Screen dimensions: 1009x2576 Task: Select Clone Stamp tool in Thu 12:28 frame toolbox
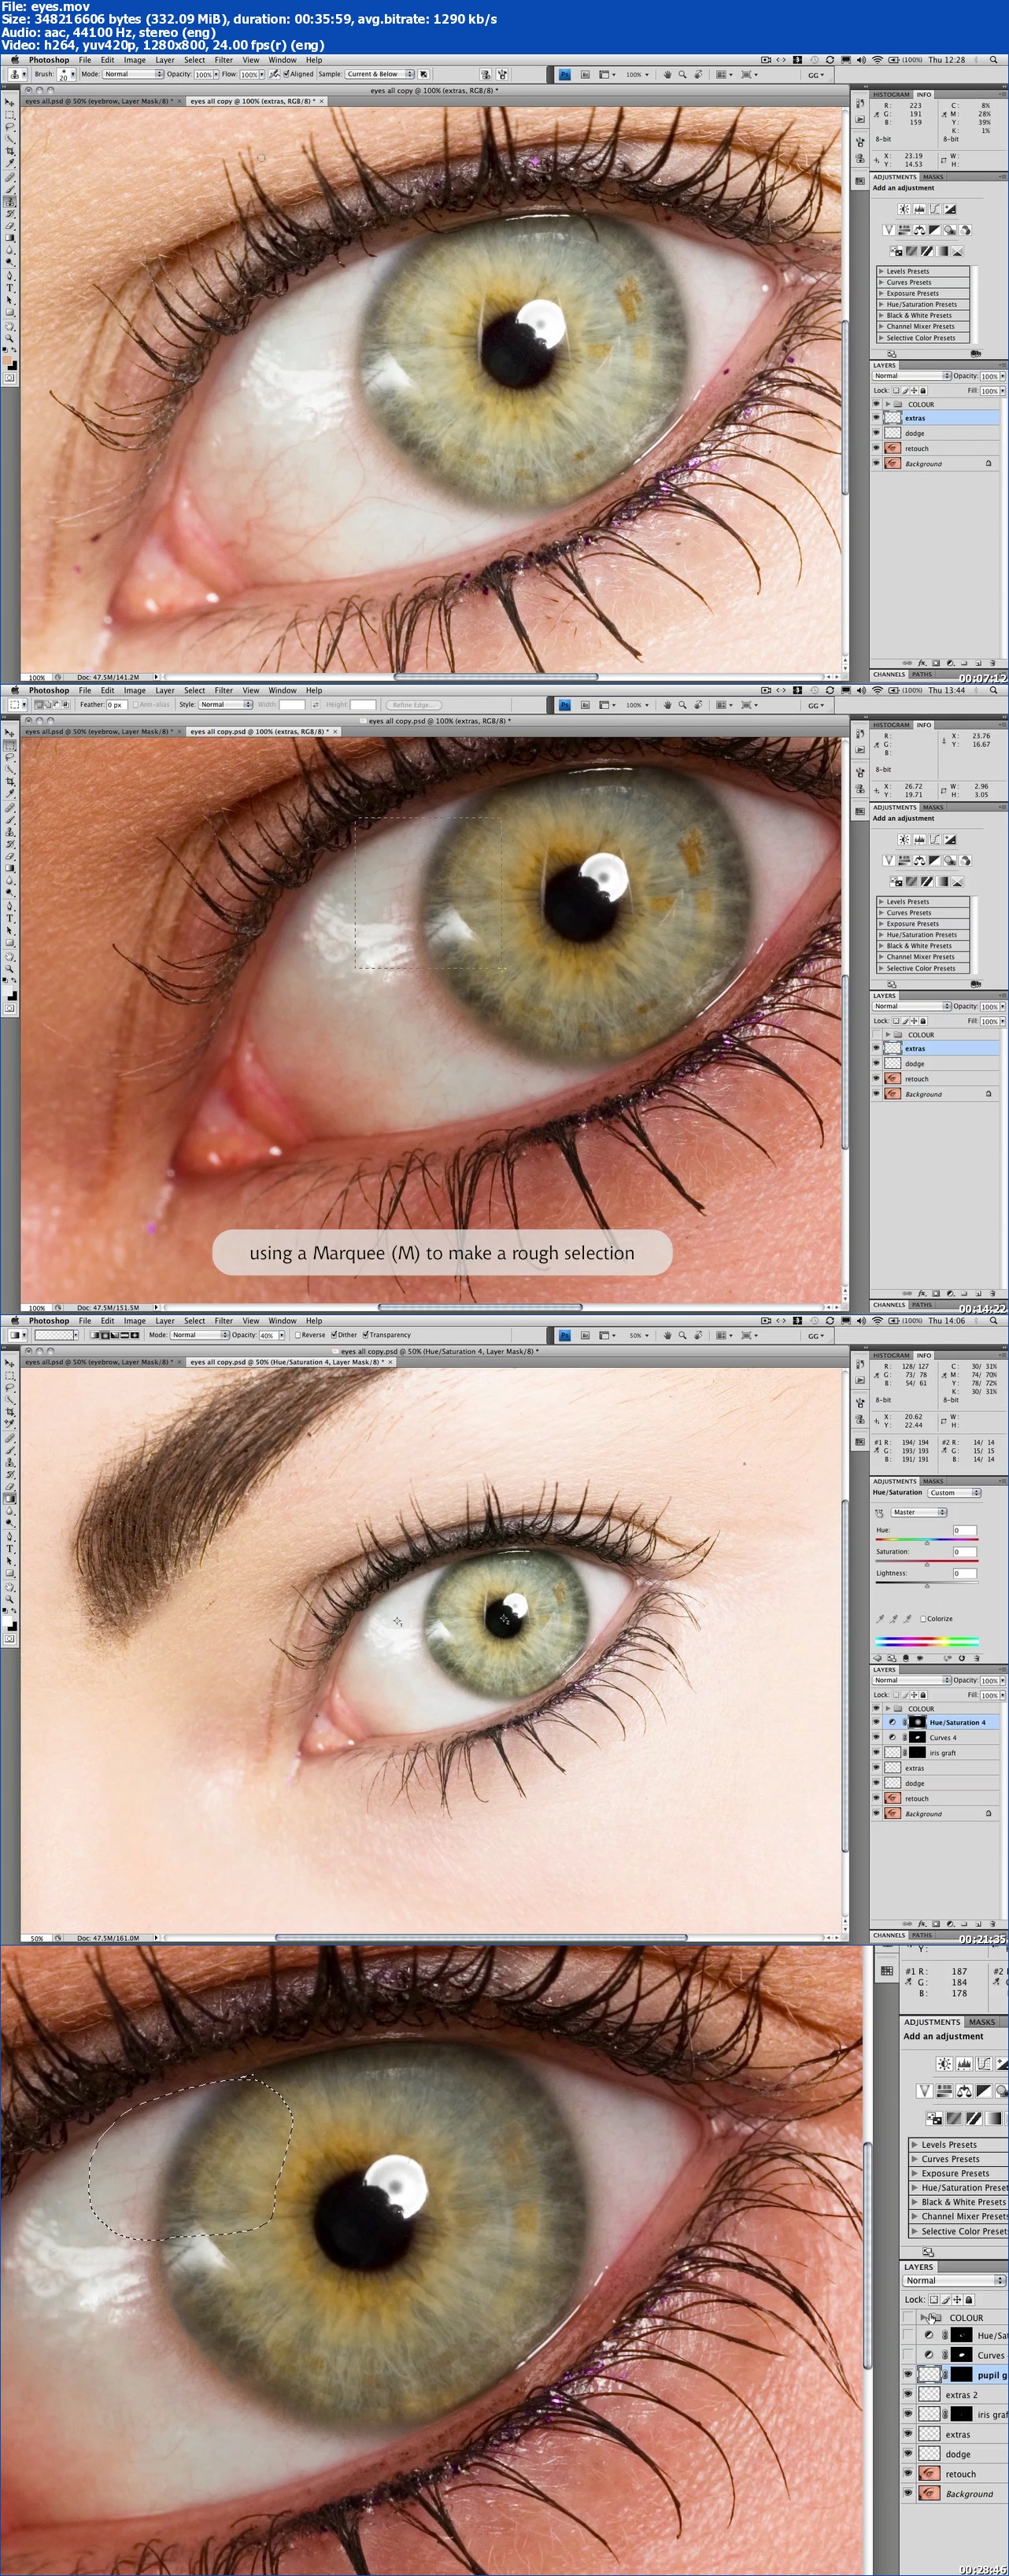pos(10,201)
